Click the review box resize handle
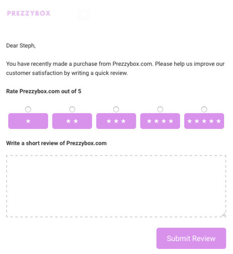 (x=223, y=215)
